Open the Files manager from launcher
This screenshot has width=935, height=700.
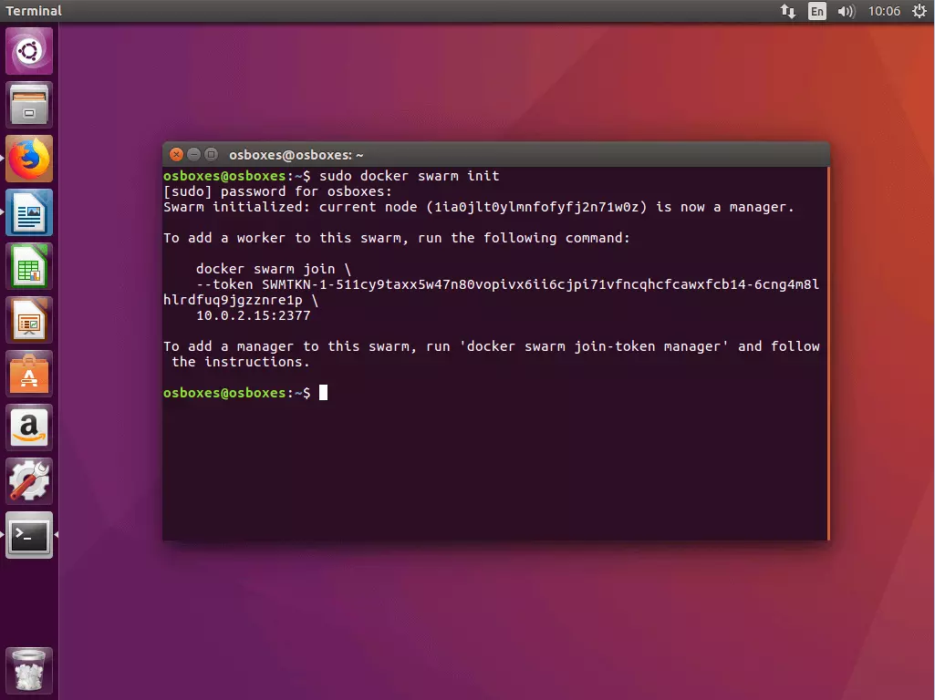(28, 105)
